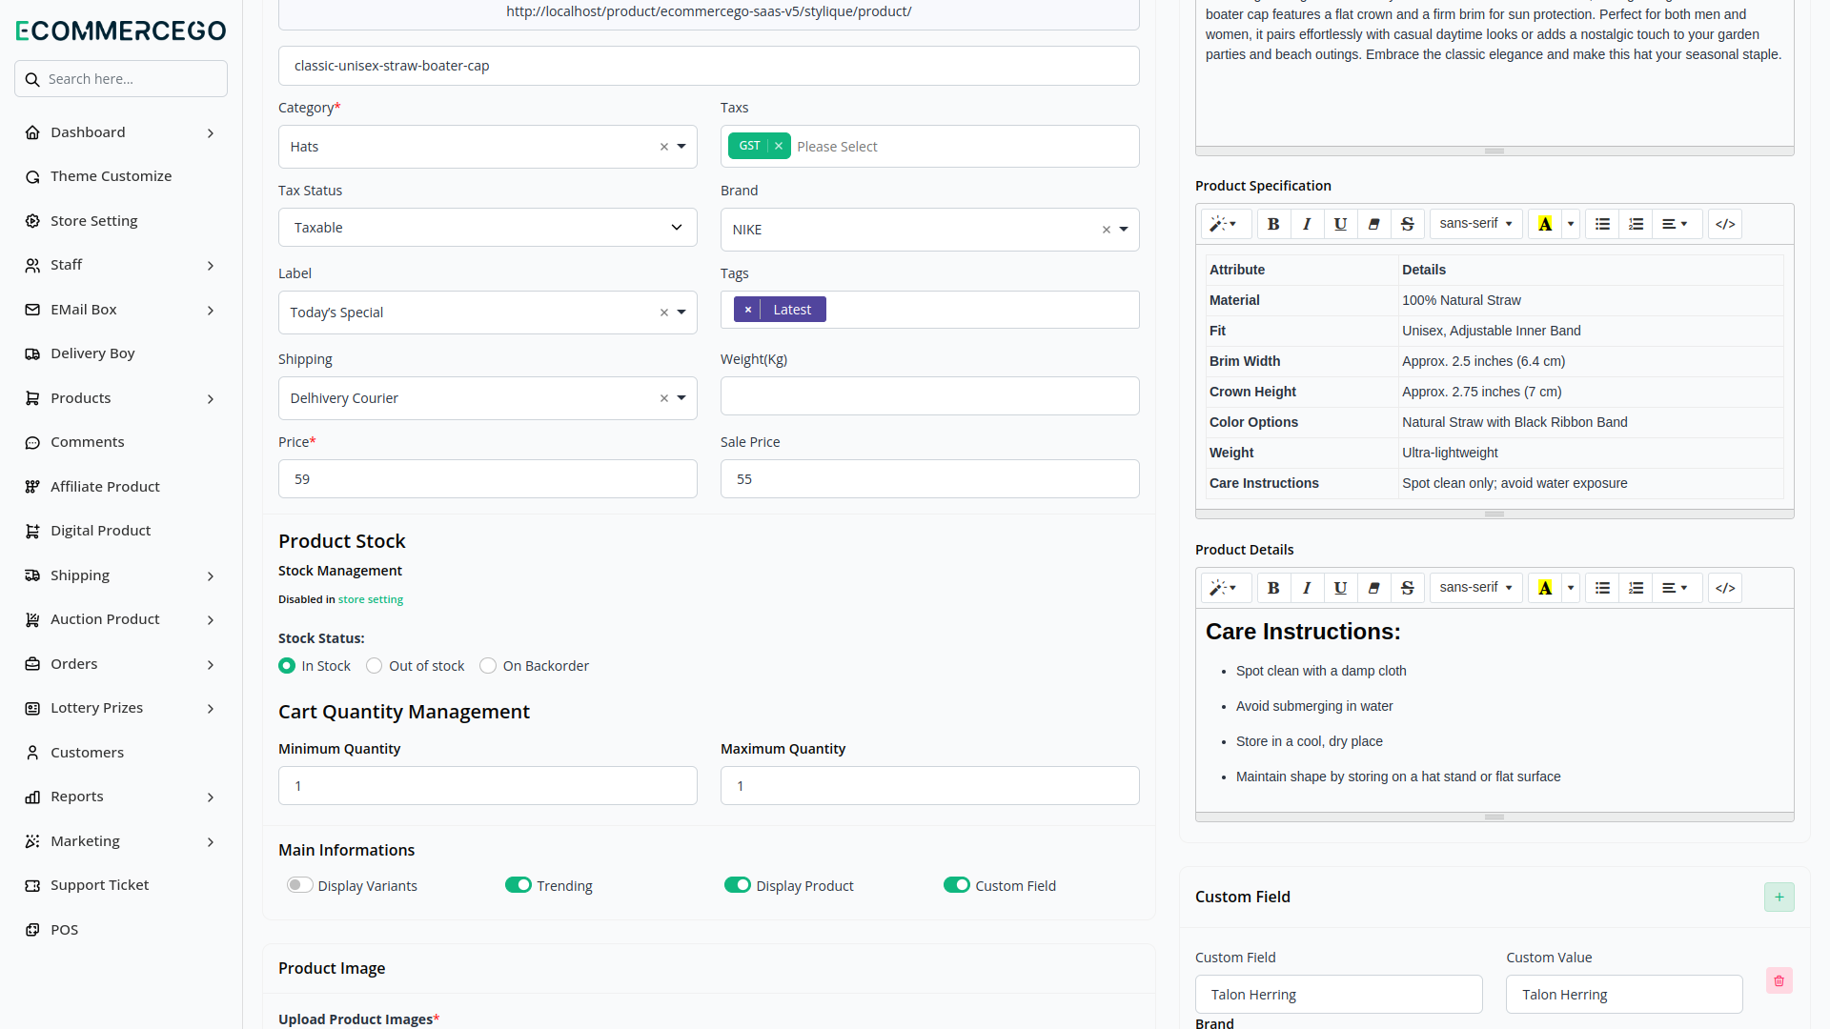Focus the sidebar search box
This screenshot has width=1830, height=1029.
[121, 79]
